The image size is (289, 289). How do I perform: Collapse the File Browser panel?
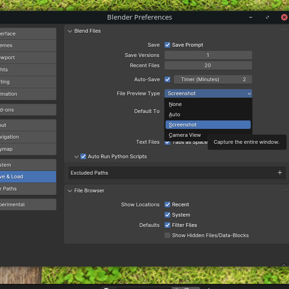click(70, 190)
